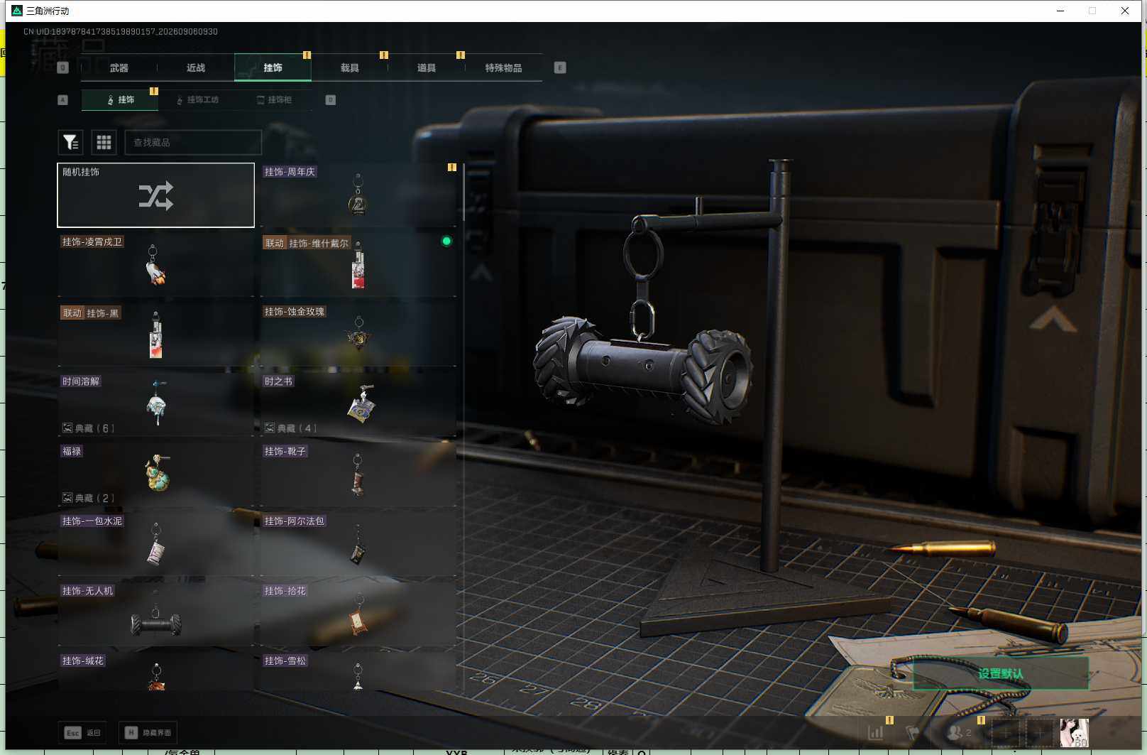Screen dimensions: 1147x755
Task: Open the friends icon showing 2
Action: pyautogui.click(x=960, y=732)
